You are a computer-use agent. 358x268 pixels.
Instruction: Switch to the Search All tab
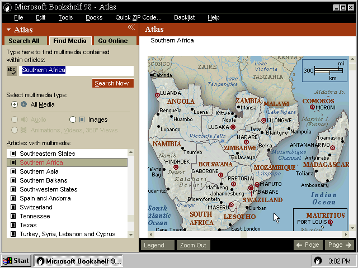coord(24,41)
